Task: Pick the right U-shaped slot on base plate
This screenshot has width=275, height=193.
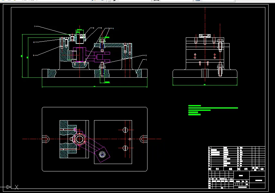Action: pyautogui.click(x=143, y=139)
